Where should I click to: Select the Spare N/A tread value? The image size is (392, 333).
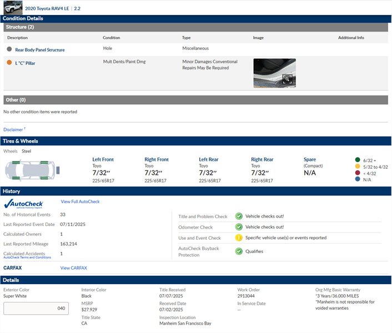coord(310,173)
